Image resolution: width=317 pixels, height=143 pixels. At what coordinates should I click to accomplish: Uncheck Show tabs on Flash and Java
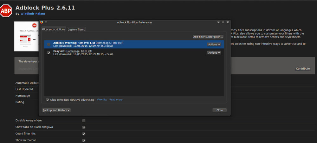pos(84,127)
